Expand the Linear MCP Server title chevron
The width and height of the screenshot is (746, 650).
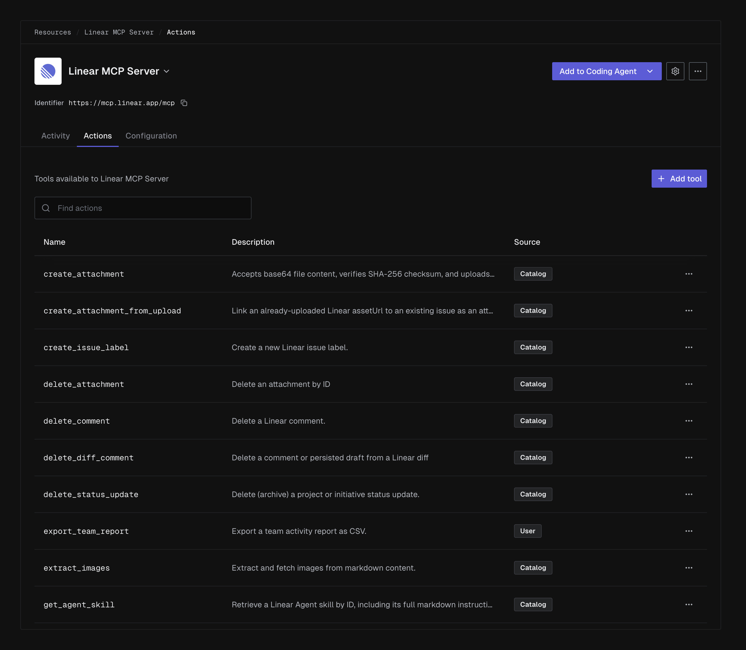tap(166, 71)
